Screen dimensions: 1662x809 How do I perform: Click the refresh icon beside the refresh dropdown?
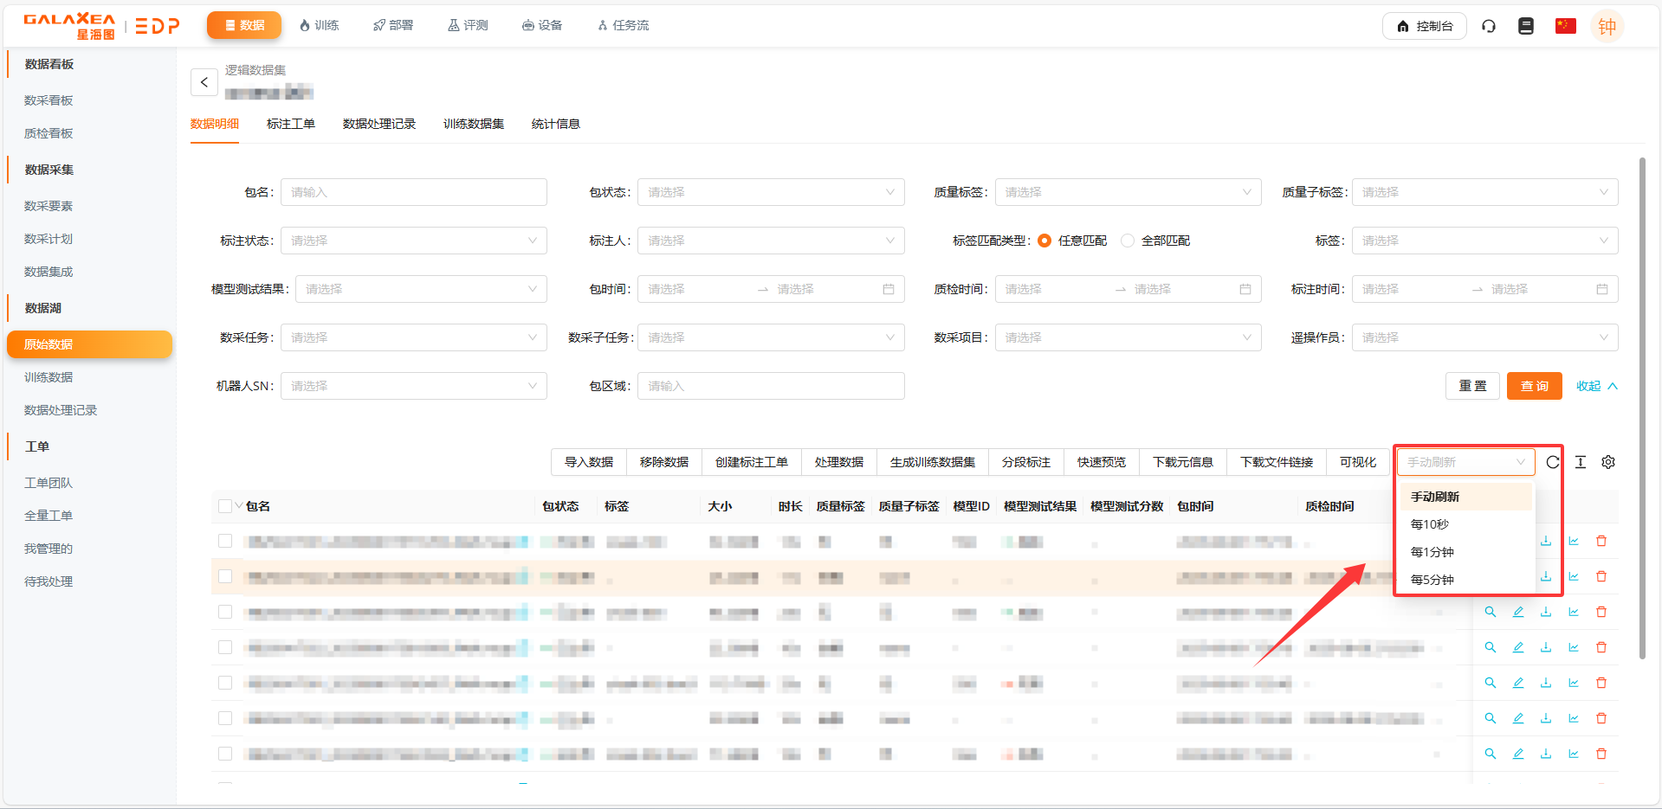coord(1552,462)
